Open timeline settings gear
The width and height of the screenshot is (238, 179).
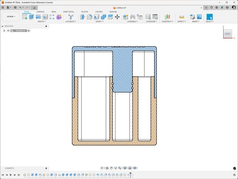[x=234, y=175]
